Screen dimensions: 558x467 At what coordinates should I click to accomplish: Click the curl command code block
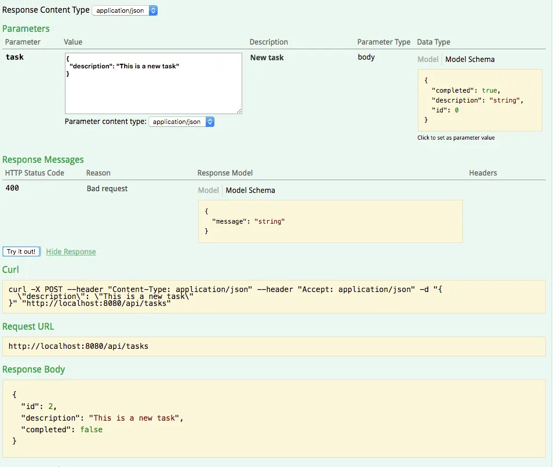(x=273, y=297)
